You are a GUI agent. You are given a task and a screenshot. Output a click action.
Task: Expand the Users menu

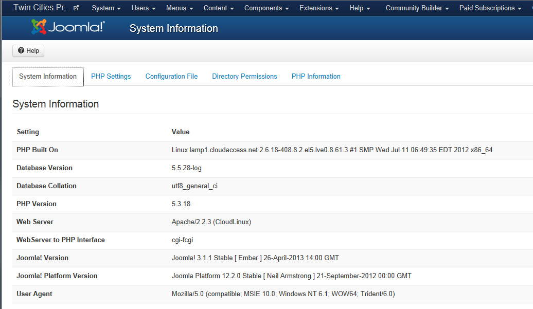tap(144, 8)
